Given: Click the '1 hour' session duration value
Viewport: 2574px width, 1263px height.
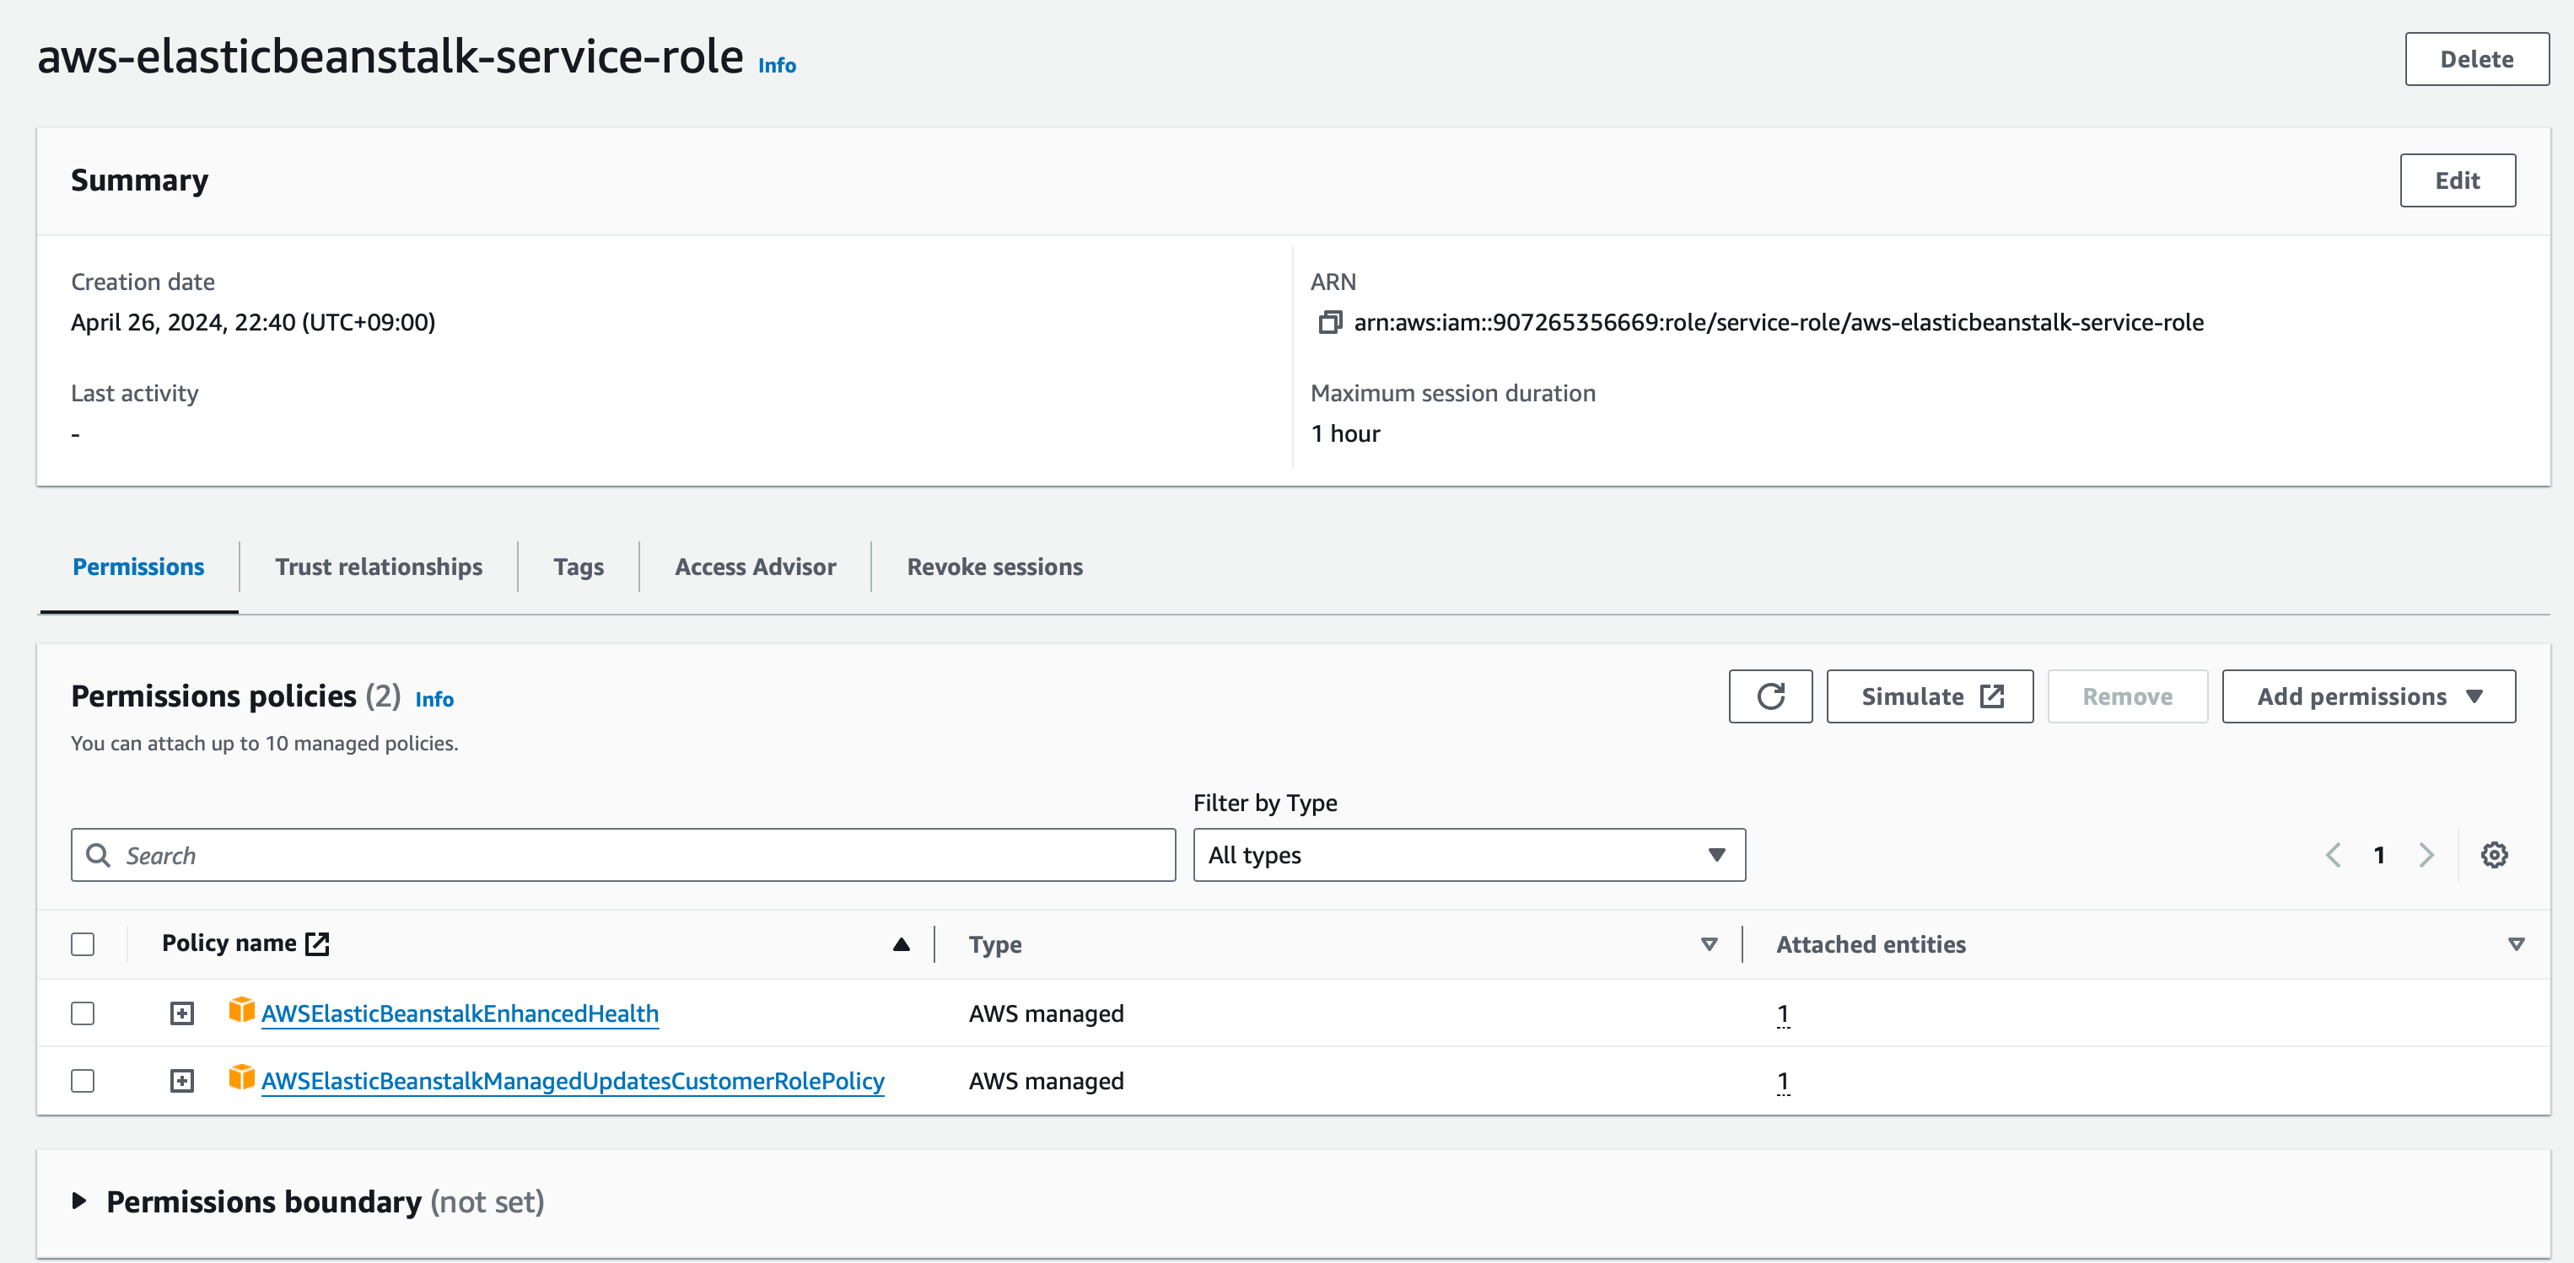Looking at the screenshot, I should tap(1345, 433).
